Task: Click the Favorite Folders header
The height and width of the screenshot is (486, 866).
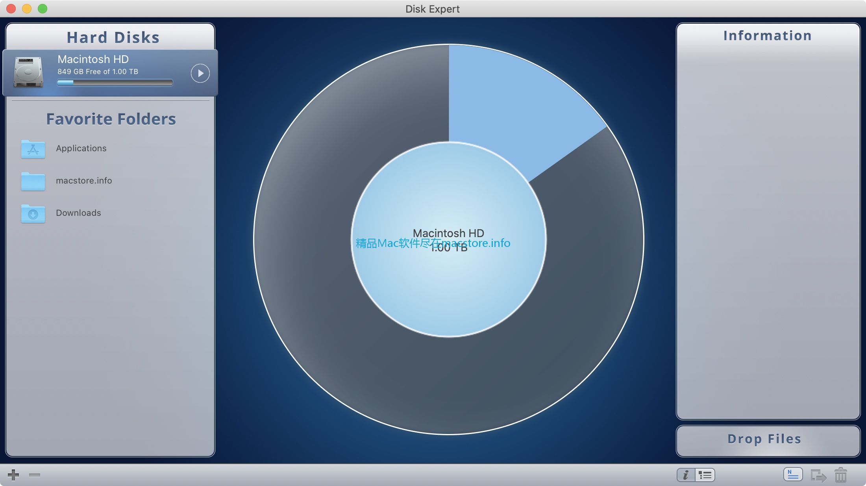Action: click(x=111, y=119)
